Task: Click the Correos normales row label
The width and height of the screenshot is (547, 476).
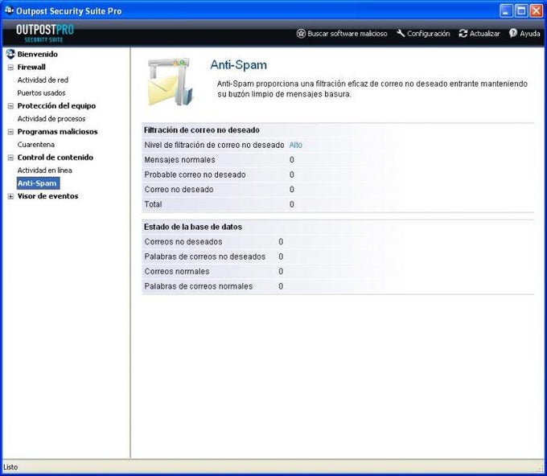Action: [177, 271]
